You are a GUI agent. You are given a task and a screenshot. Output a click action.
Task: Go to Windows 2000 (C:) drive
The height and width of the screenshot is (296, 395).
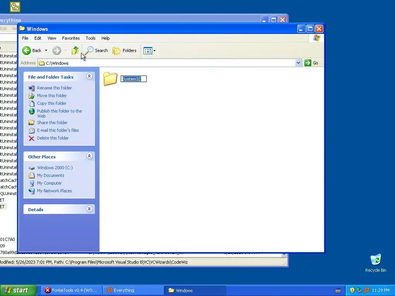click(x=55, y=168)
